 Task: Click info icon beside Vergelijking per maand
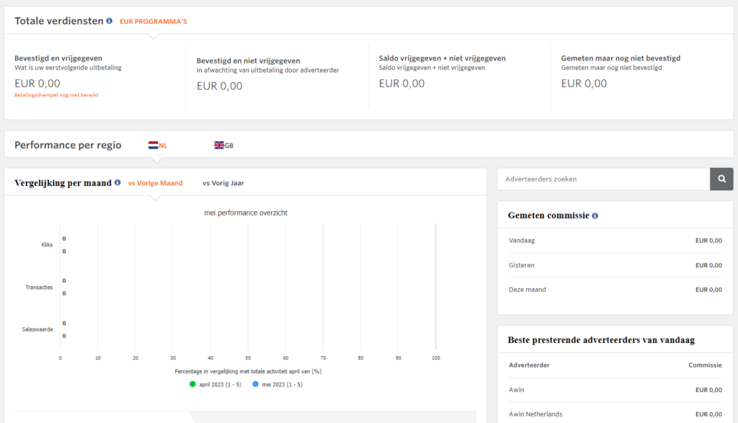117,182
